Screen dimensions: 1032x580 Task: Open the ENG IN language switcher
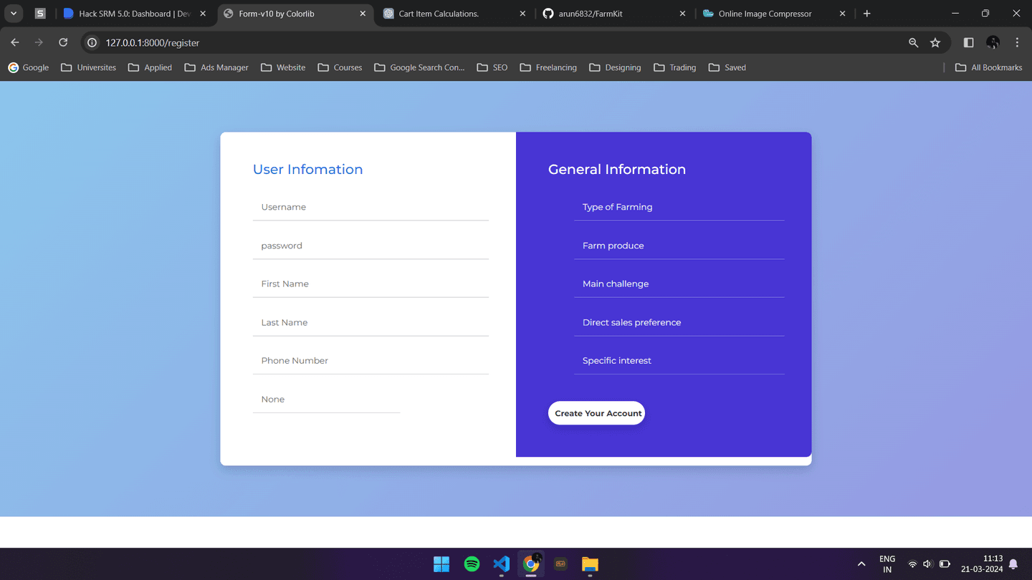[887, 564]
